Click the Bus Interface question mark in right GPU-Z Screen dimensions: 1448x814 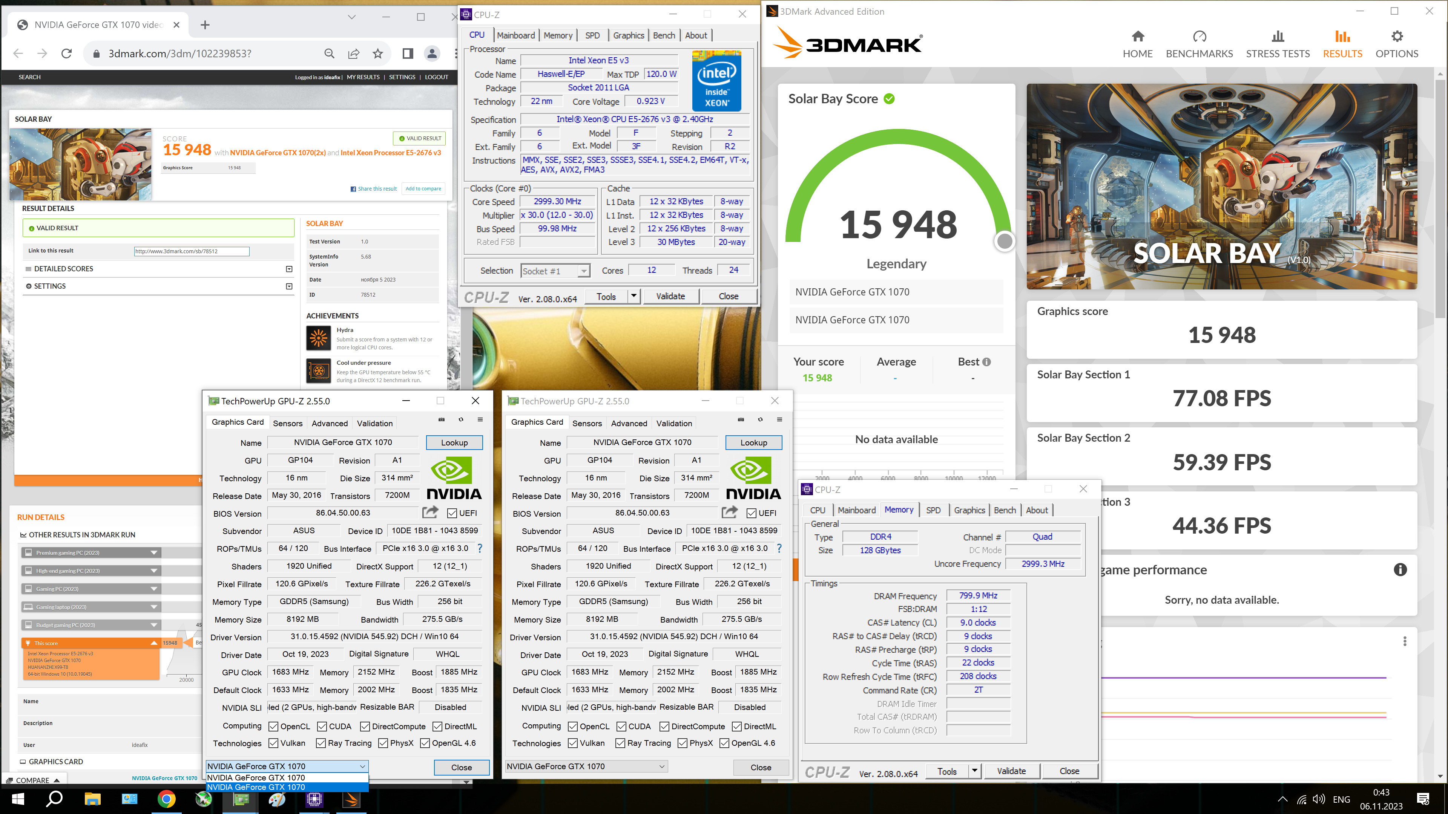(x=779, y=548)
